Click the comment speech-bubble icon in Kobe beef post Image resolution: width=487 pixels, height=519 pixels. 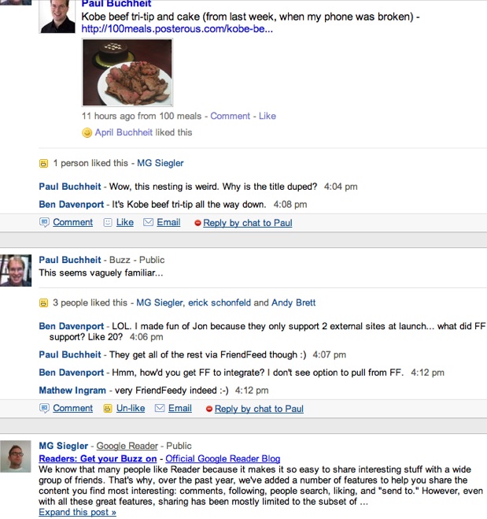click(44, 223)
